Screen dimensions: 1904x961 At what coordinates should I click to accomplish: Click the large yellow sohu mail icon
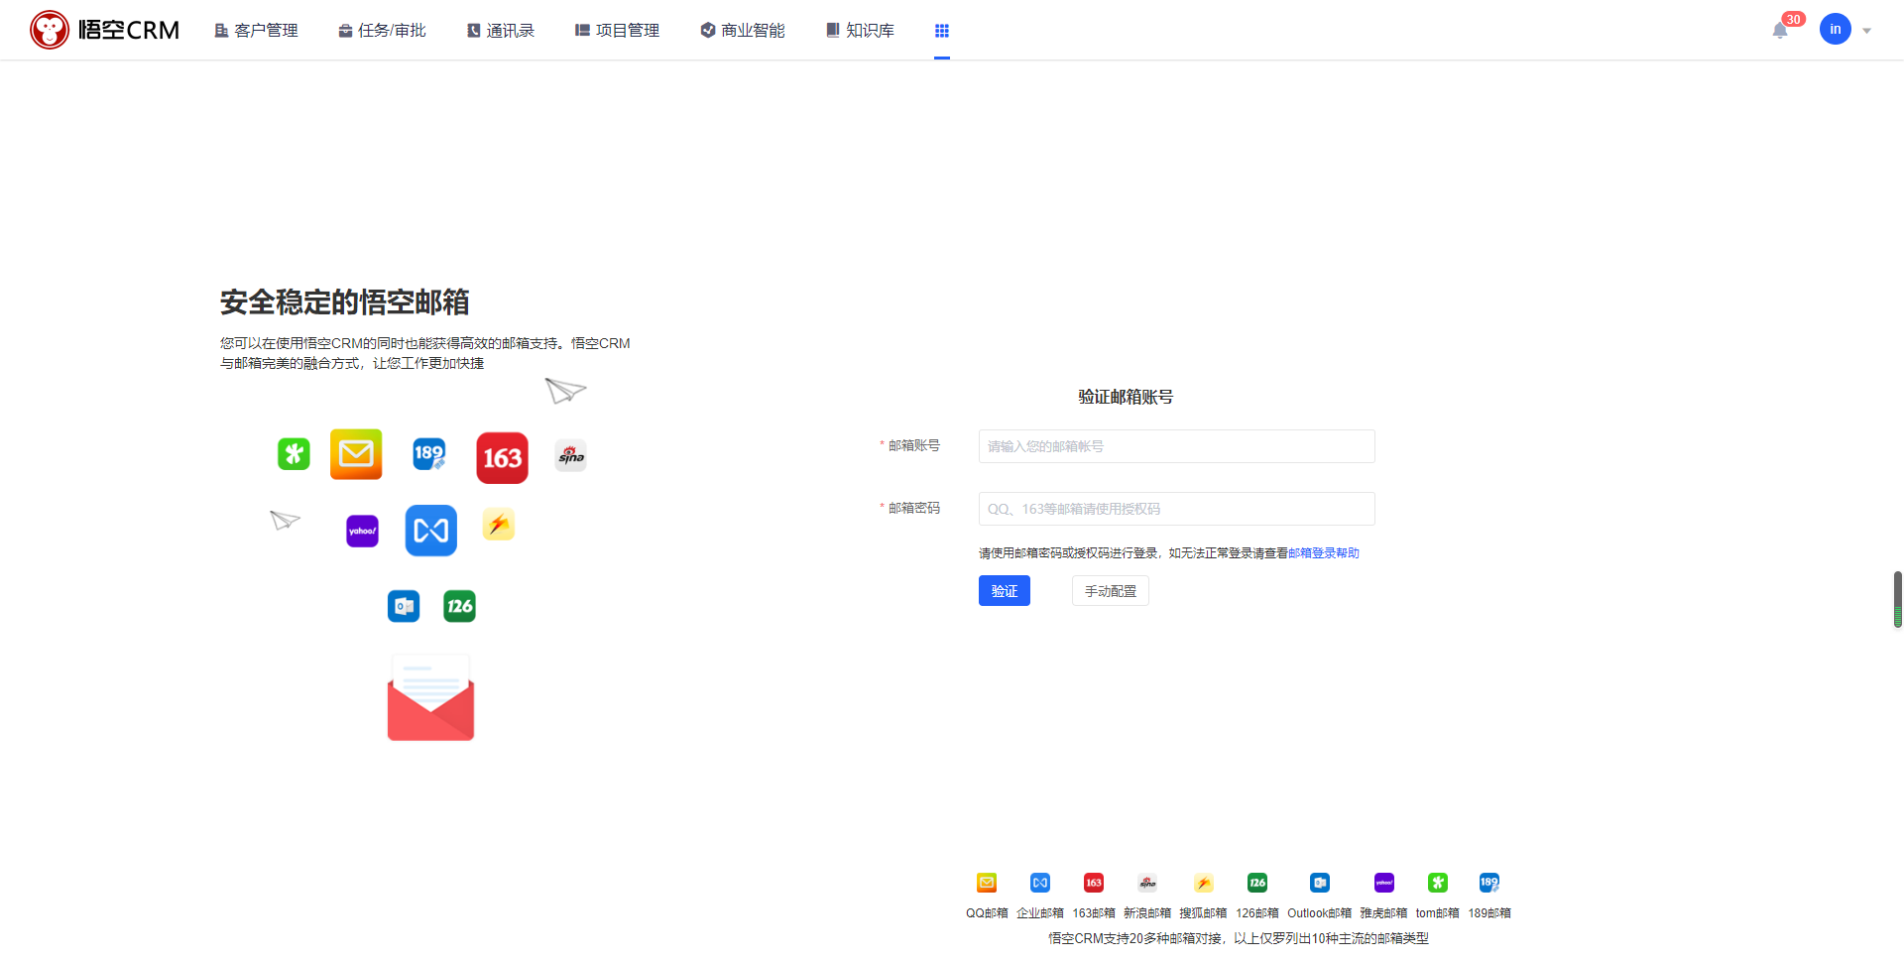pyautogui.click(x=499, y=525)
